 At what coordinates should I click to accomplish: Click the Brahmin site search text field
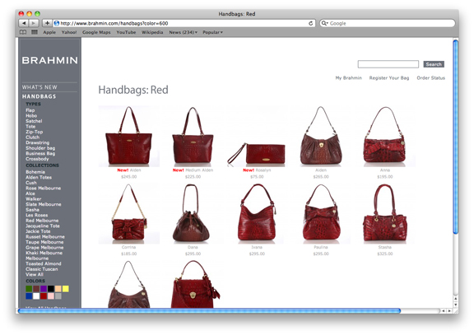(x=388, y=64)
